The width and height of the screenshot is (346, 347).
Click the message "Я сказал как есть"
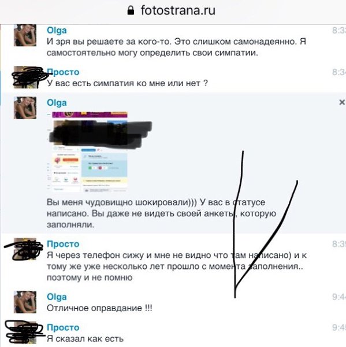pos(85,339)
